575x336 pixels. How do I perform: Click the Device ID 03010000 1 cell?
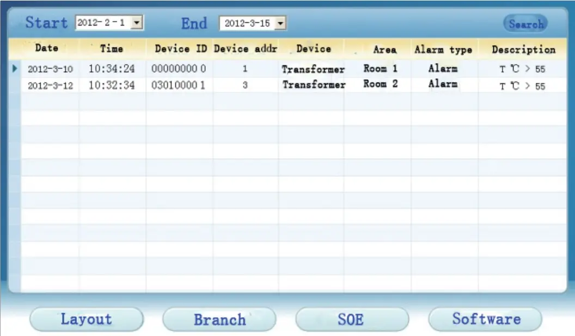179,85
